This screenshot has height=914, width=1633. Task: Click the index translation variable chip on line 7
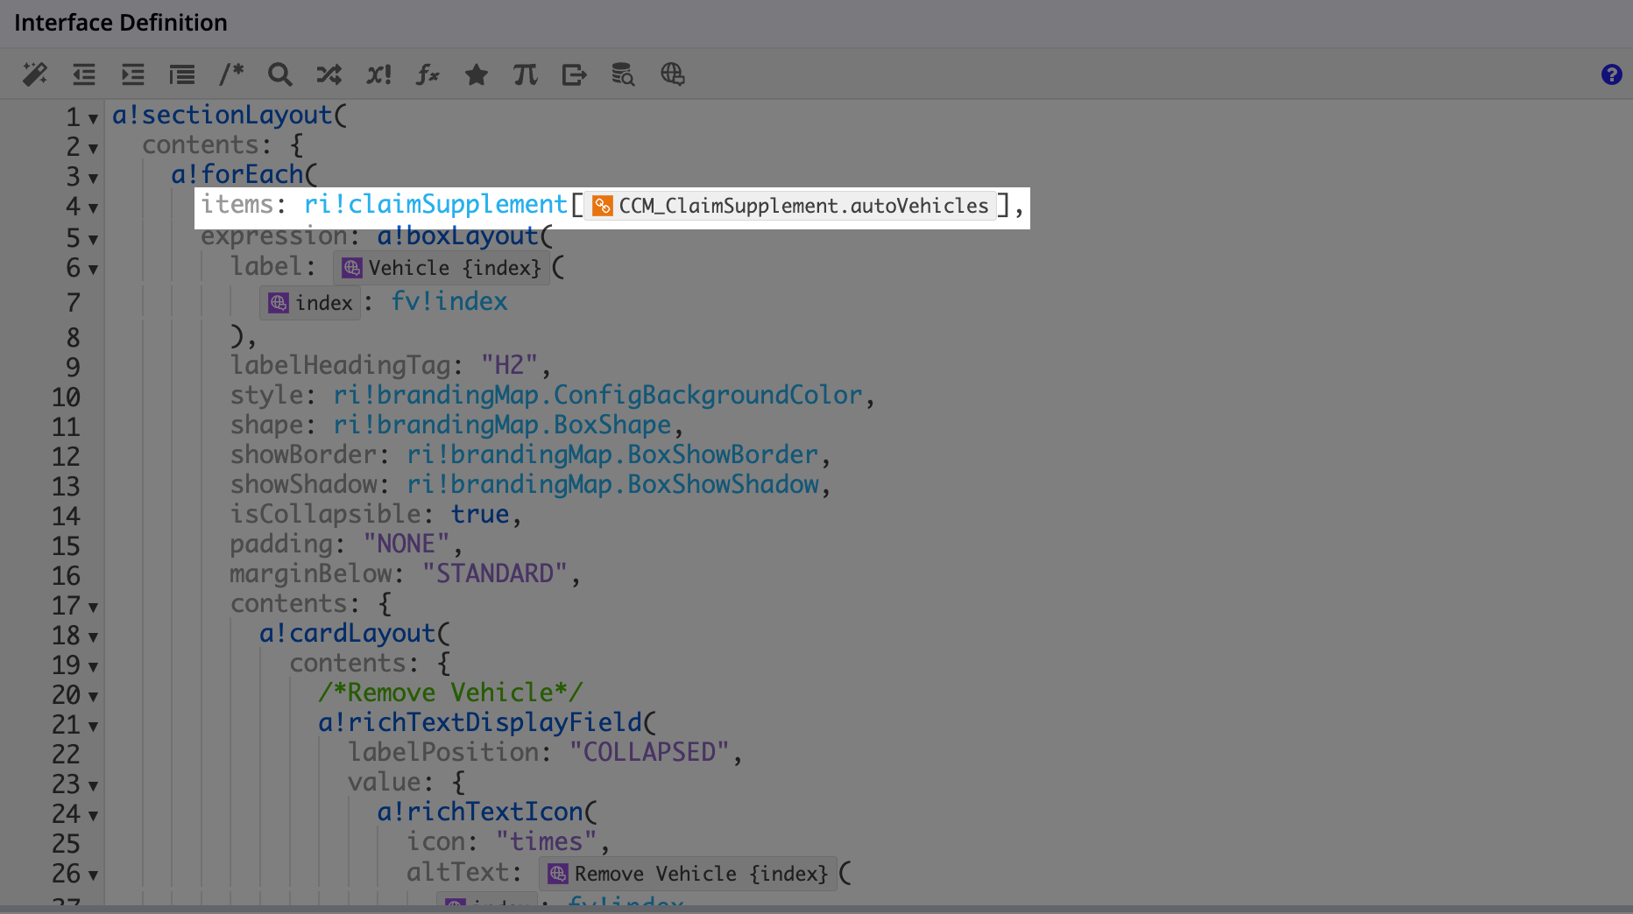tap(311, 303)
